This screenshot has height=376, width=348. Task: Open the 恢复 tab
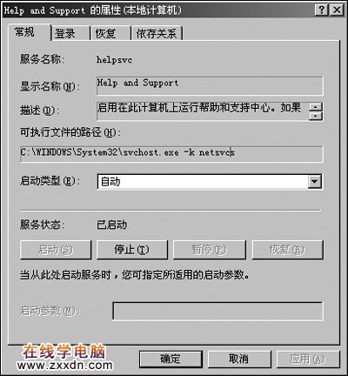[x=110, y=33]
